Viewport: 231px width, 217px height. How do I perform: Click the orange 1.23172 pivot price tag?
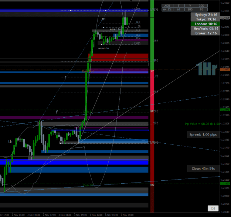click(225, 70)
